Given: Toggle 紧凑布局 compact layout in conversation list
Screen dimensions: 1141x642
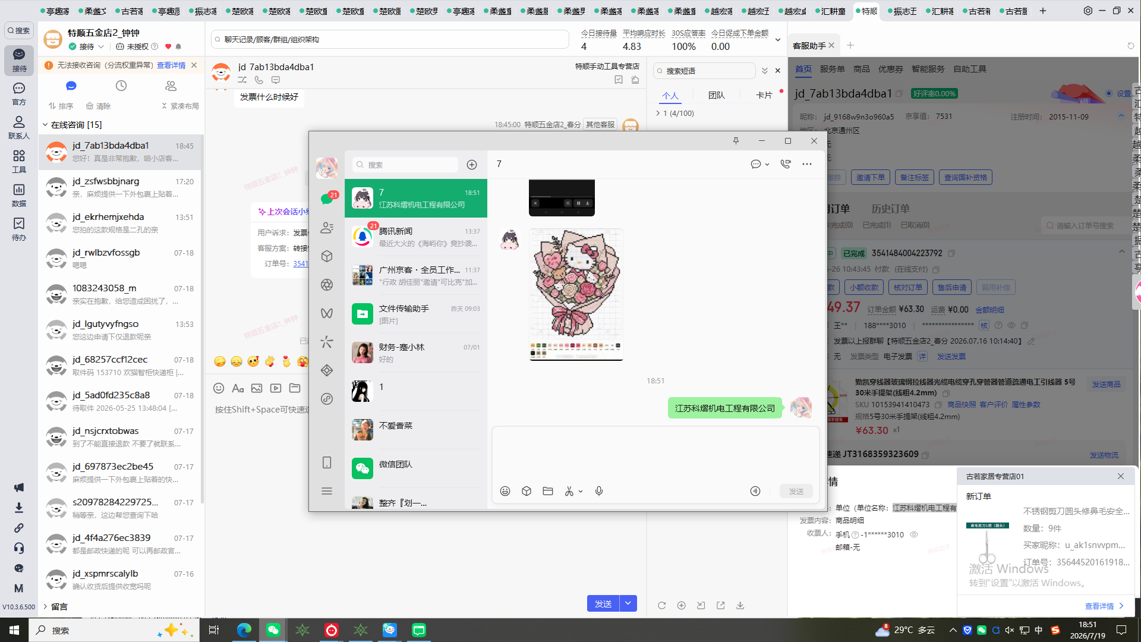Looking at the screenshot, I should click(180, 106).
